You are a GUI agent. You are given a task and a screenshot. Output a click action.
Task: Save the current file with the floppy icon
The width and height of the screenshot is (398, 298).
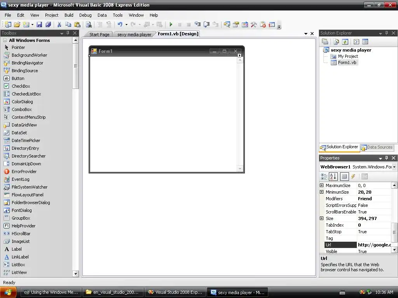[39, 24]
